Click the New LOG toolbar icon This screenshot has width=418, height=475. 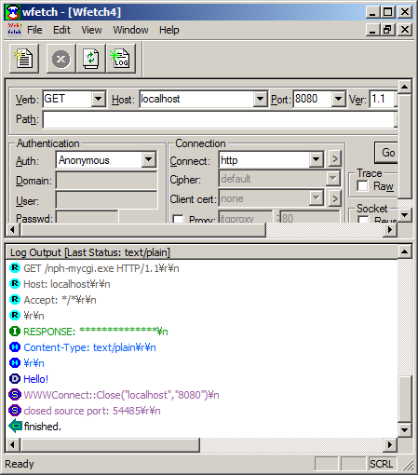point(121,59)
